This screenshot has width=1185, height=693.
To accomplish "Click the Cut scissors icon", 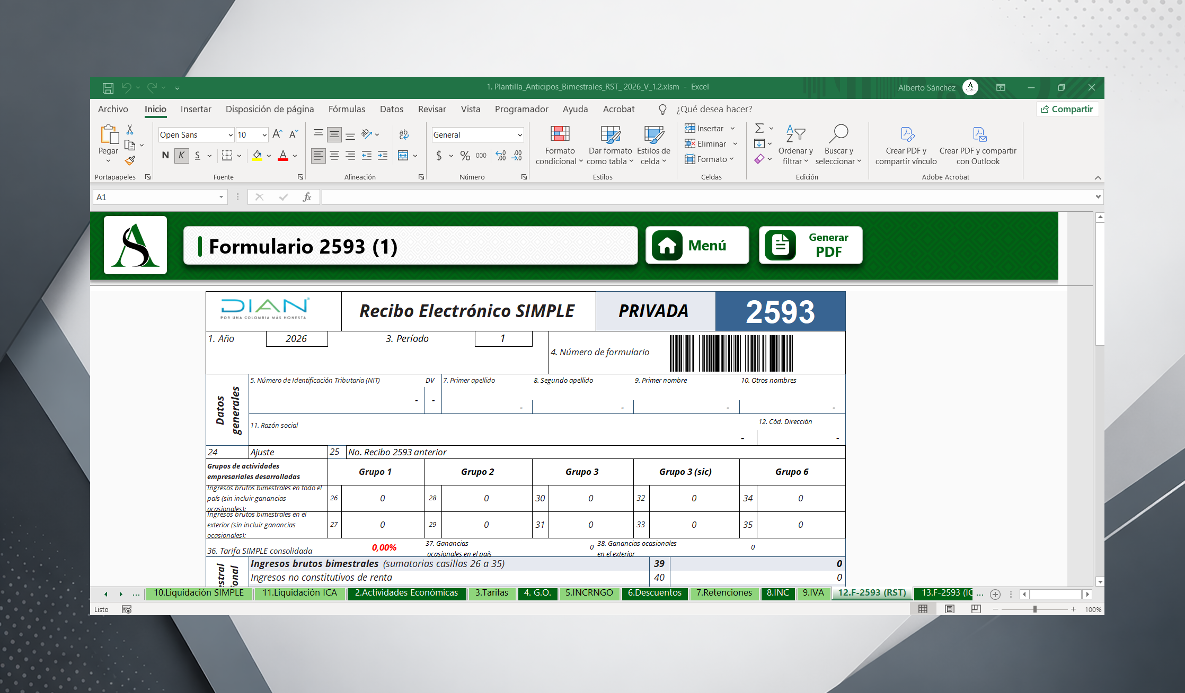I will tap(130, 130).
